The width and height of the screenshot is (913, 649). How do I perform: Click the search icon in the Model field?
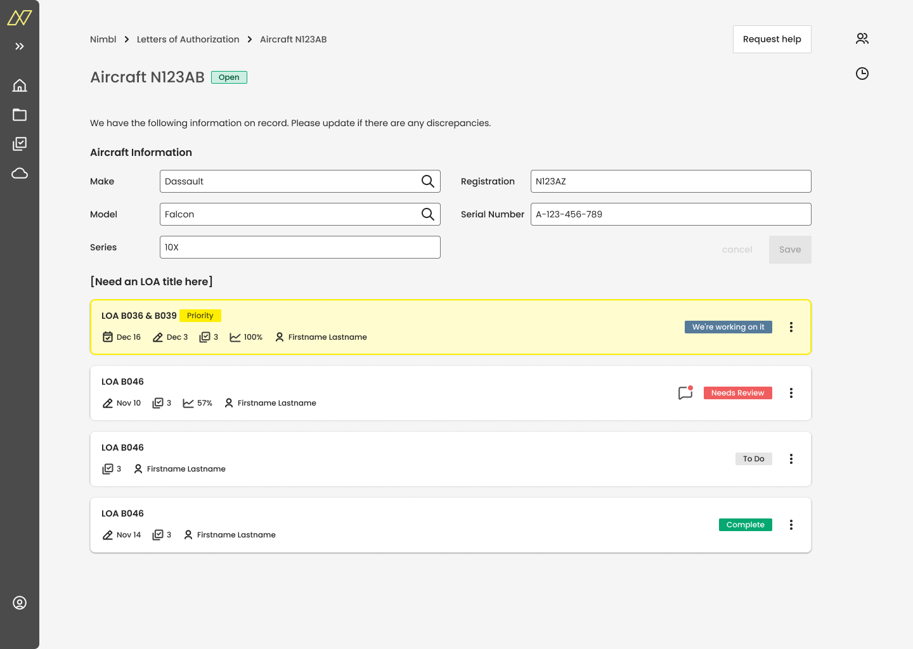pos(428,214)
